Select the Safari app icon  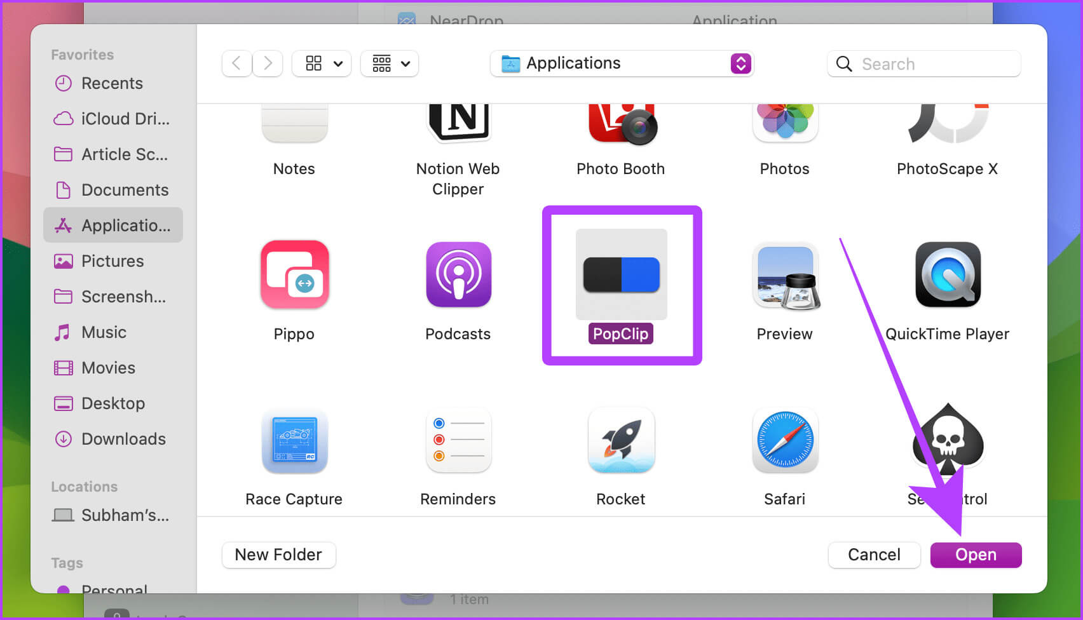pyautogui.click(x=785, y=440)
